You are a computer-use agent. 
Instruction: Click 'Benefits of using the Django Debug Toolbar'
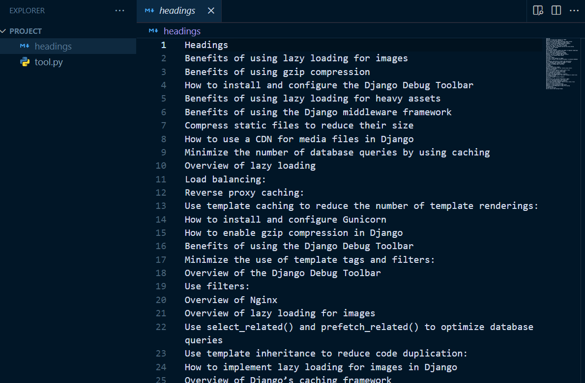[299, 246]
